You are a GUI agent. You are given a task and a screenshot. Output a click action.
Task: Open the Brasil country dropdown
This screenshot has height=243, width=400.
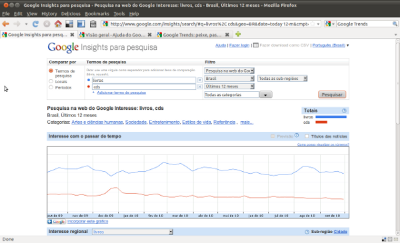click(229, 79)
